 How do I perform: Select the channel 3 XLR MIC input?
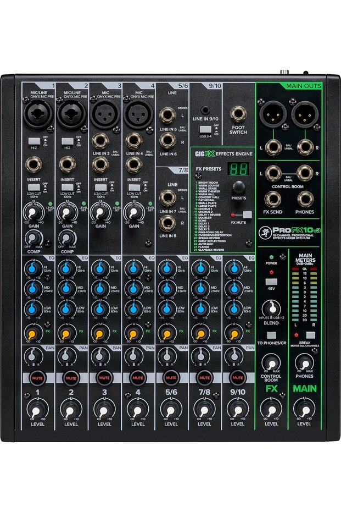(105, 114)
